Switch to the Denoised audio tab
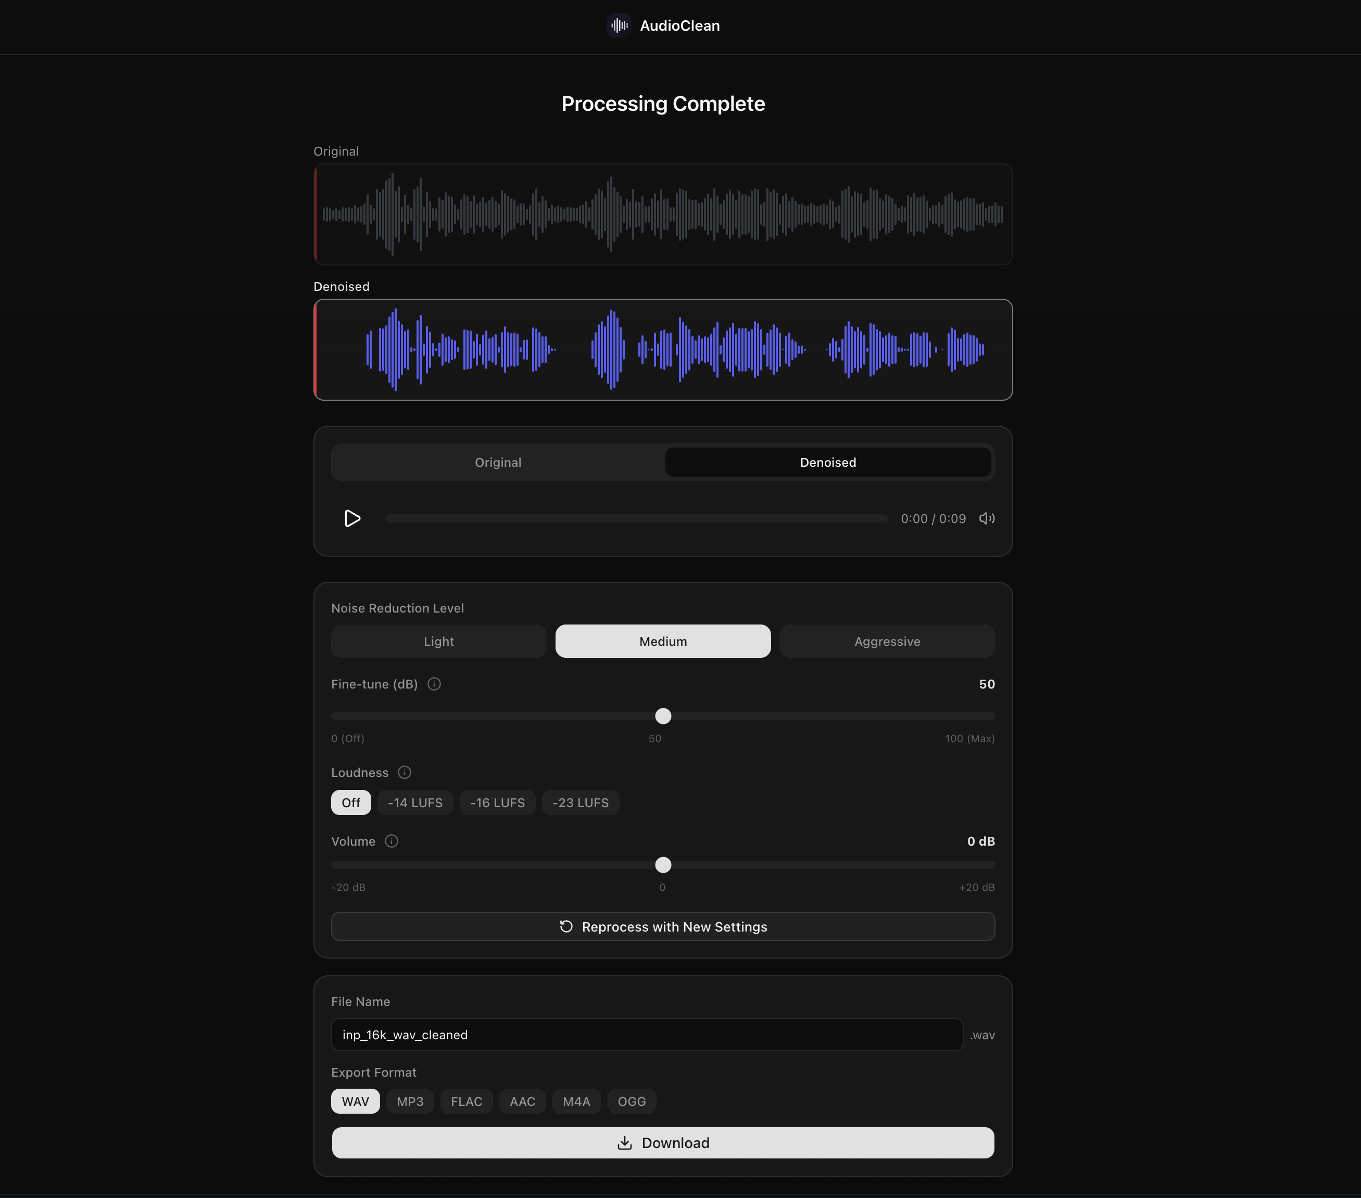The width and height of the screenshot is (1361, 1198). coord(827,462)
